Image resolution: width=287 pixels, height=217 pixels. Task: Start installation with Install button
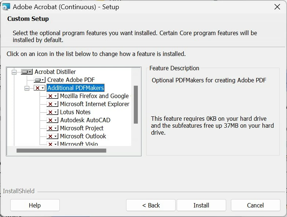click(x=201, y=205)
